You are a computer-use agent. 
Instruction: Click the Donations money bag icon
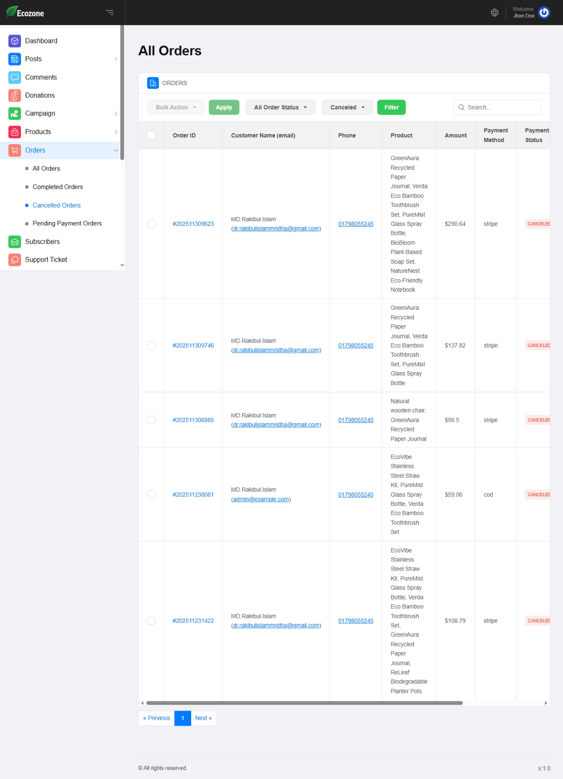coord(15,95)
